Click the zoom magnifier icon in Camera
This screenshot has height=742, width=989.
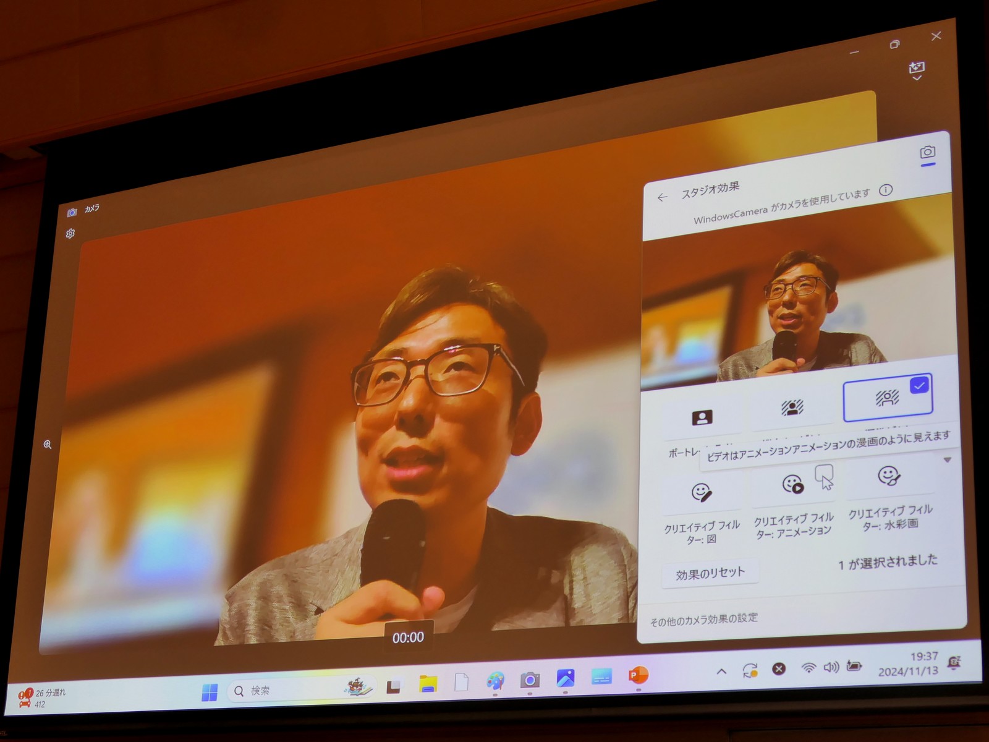(x=48, y=445)
